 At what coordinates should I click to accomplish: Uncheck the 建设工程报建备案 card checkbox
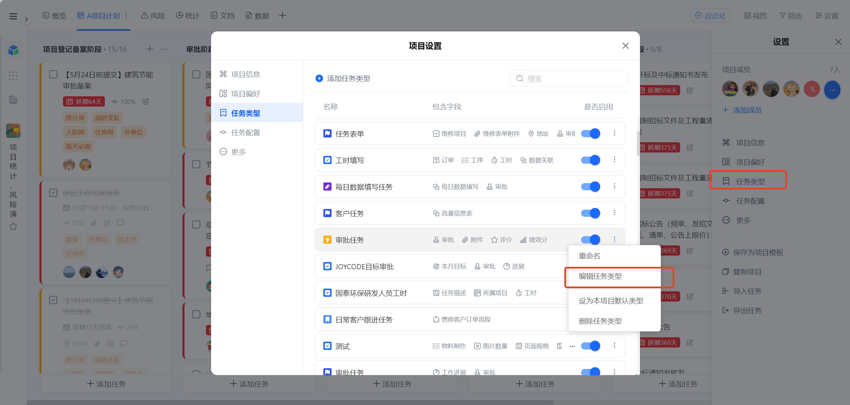click(53, 193)
